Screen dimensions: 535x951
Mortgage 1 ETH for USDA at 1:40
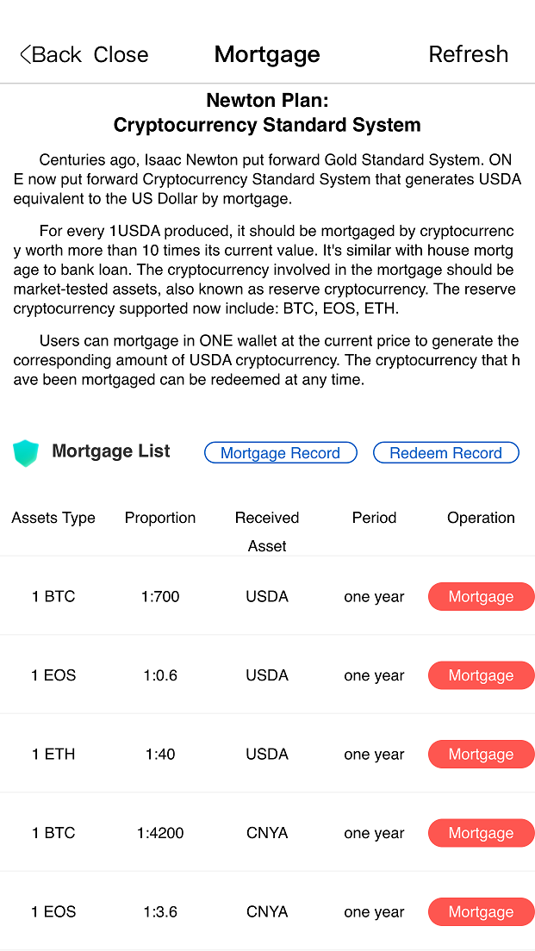pos(481,755)
